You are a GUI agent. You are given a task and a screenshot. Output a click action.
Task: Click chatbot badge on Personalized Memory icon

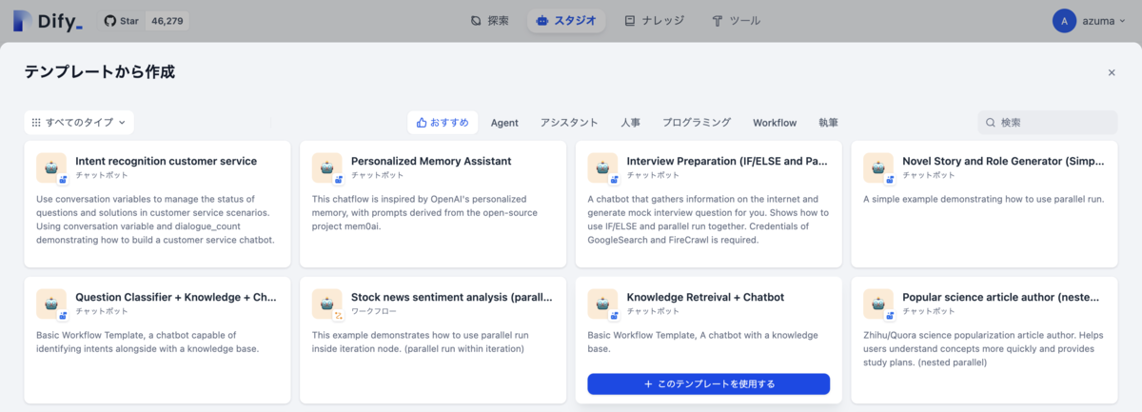338,179
